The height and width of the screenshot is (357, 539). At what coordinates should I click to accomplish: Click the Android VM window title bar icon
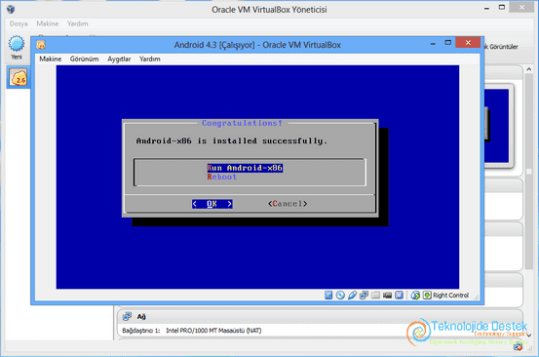41,45
